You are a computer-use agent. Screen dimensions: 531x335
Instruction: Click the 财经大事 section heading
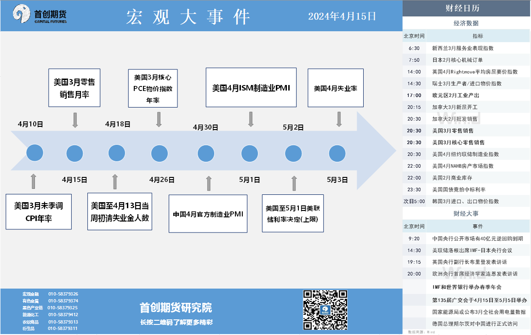466,214
